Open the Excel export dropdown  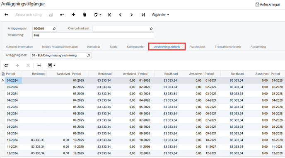51,66
